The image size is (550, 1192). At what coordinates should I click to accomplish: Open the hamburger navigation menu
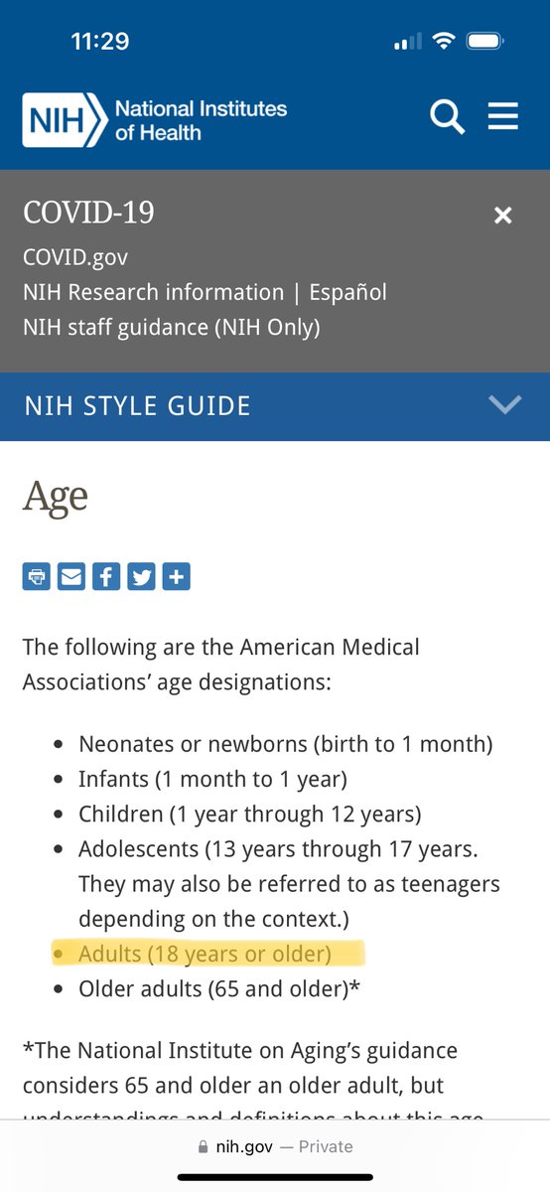pyautogui.click(x=503, y=117)
